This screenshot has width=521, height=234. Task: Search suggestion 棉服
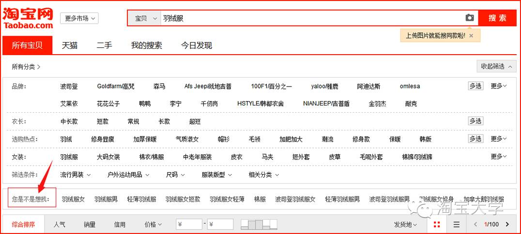[260, 200]
